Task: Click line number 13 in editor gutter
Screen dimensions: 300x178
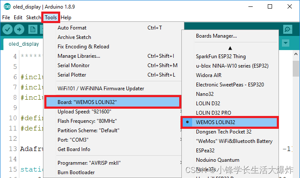Action: point(13,149)
